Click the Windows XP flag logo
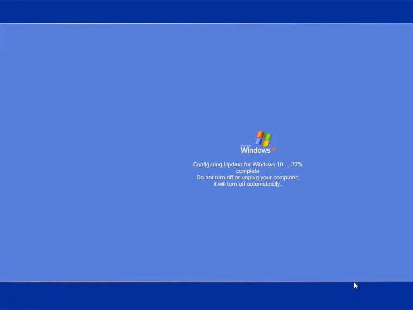The height and width of the screenshot is (310, 413). click(263, 139)
